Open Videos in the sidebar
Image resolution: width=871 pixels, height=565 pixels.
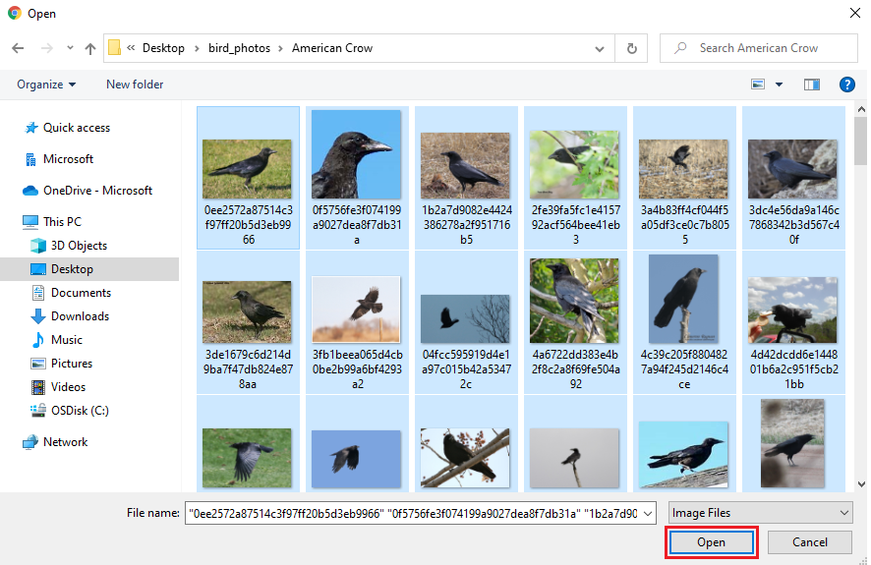pos(58,387)
